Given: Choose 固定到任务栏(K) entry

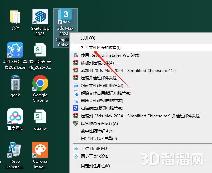Looking at the screenshot, I should (x=141, y=166).
